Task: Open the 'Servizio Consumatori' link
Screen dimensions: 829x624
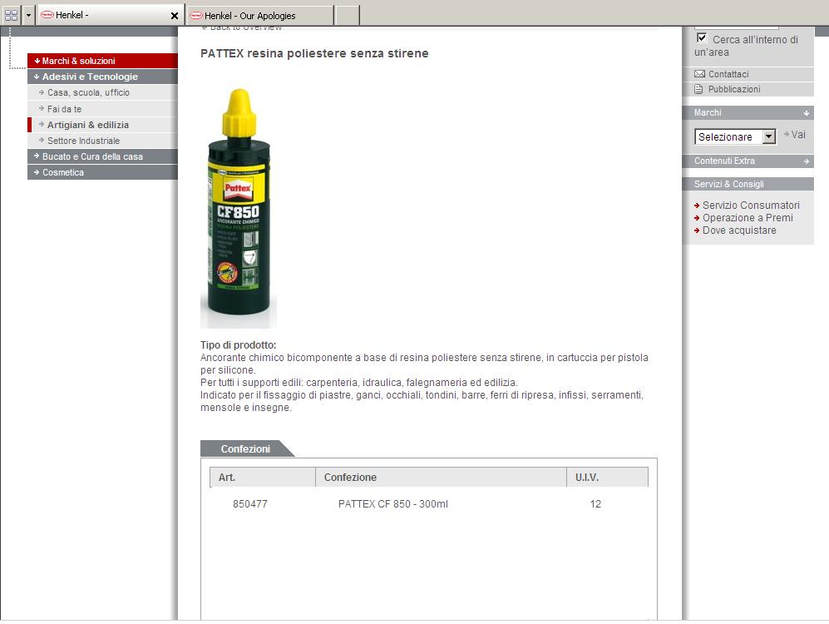Action: tap(751, 206)
